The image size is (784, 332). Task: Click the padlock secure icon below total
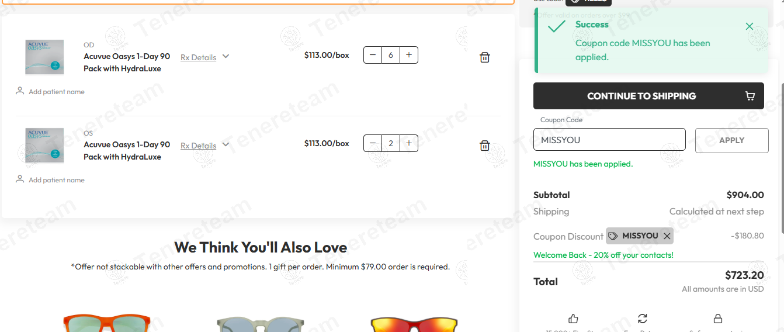pyautogui.click(x=718, y=319)
